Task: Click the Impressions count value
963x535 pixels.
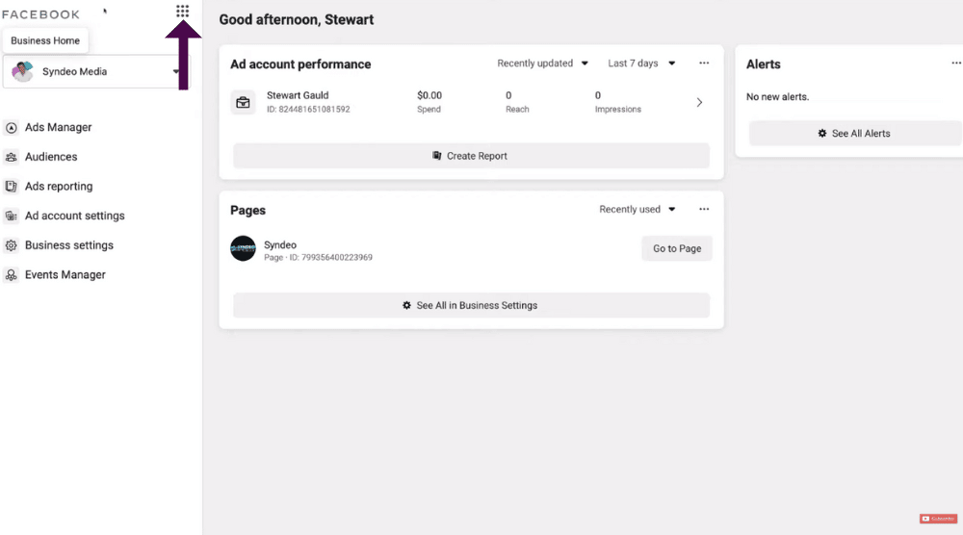Action: pos(598,95)
